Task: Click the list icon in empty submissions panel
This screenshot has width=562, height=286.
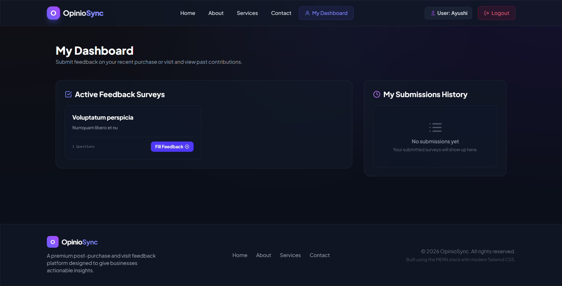Action: [x=435, y=128]
